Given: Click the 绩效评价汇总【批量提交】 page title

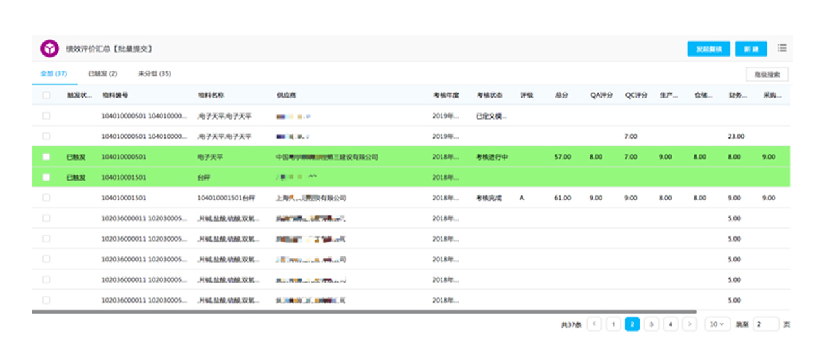Looking at the screenshot, I should (x=109, y=49).
